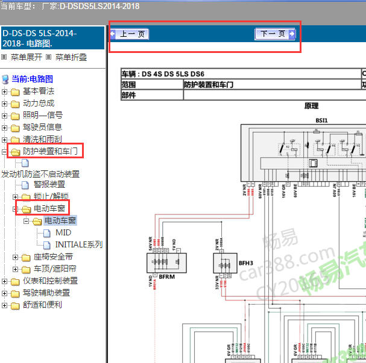Select the 车顶/遮阳帘 tree label
The height and width of the screenshot is (363, 366).
(x=55, y=269)
